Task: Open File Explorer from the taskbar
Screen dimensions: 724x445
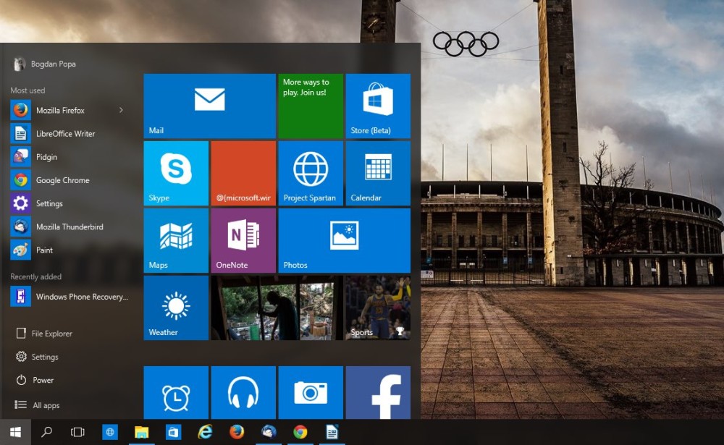Action: [141, 432]
